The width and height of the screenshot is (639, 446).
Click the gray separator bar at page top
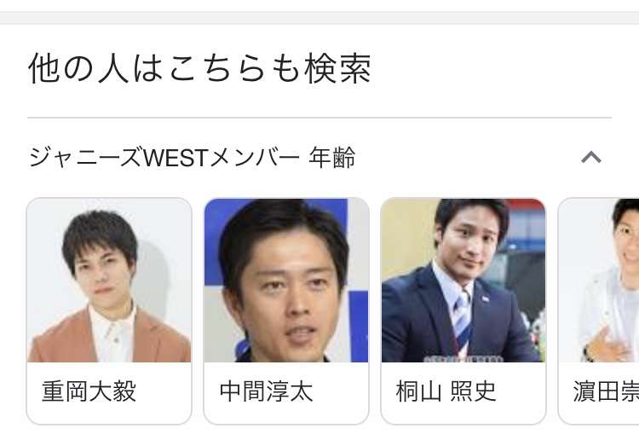tap(319, 18)
